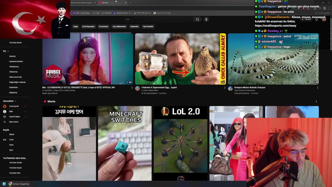Open the NBA 3. Lig B Katego bookmark
Image resolution: width=332 pixels, height=187 pixels.
pos(82,13)
